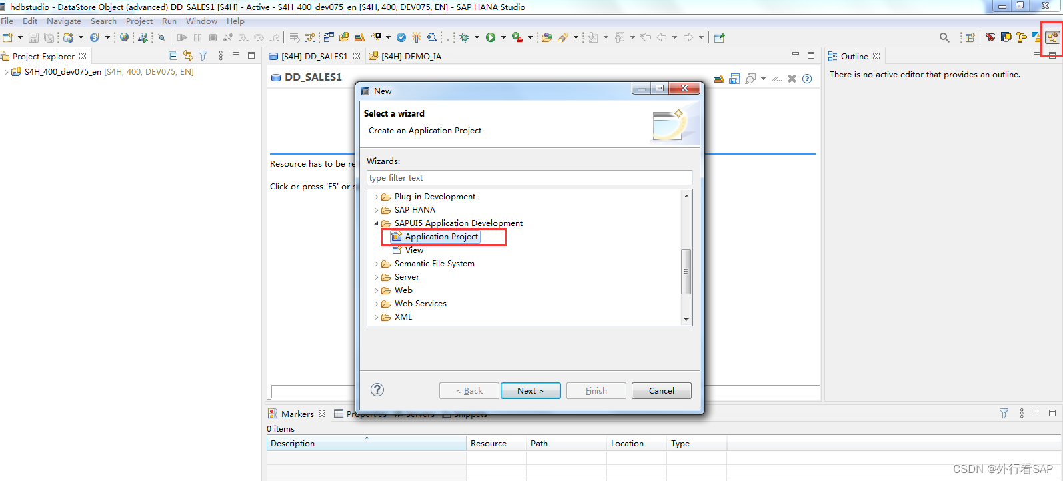
Task: Expand the Web Services wizard folder
Action: pos(376,304)
